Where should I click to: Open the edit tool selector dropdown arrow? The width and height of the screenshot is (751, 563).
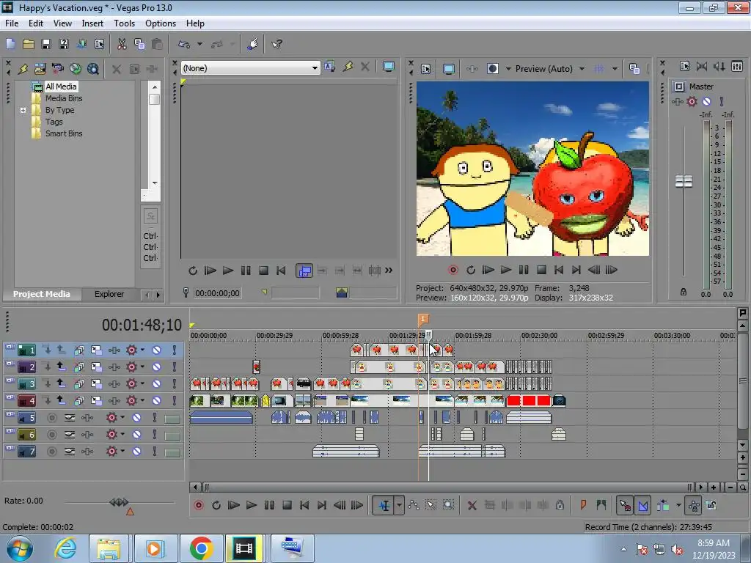pos(399,505)
